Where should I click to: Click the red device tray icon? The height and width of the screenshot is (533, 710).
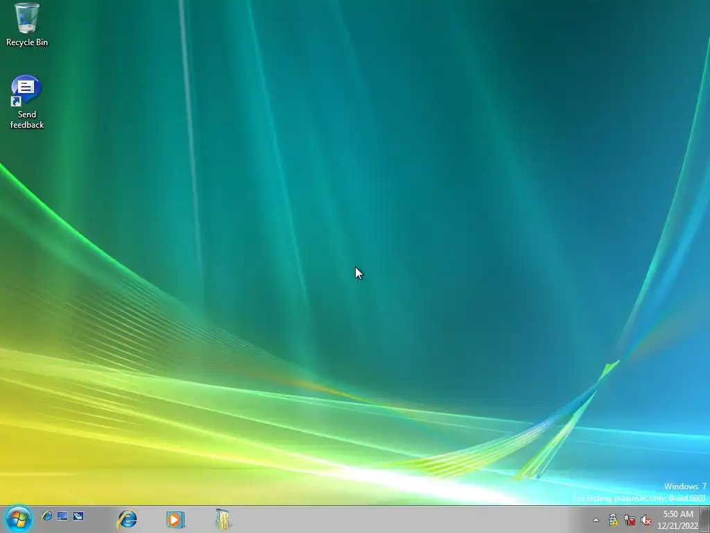630,520
